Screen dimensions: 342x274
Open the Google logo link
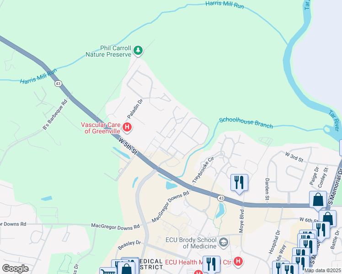15,269
